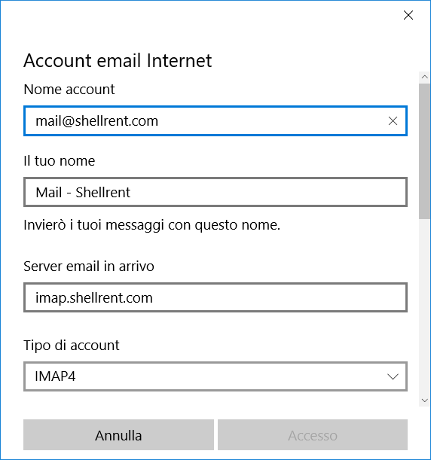431x460 pixels.
Task: Click the scrollbar up arrow
Action: point(424,77)
